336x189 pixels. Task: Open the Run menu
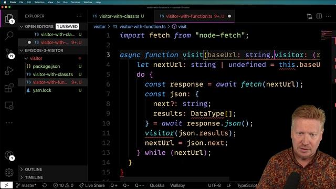click(65, 2)
